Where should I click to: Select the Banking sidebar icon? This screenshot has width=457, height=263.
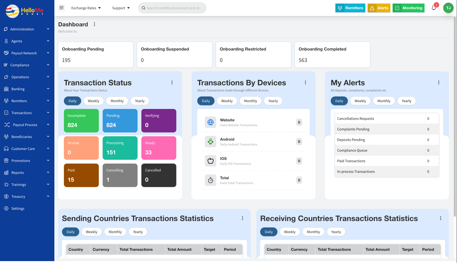click(6, 89)
